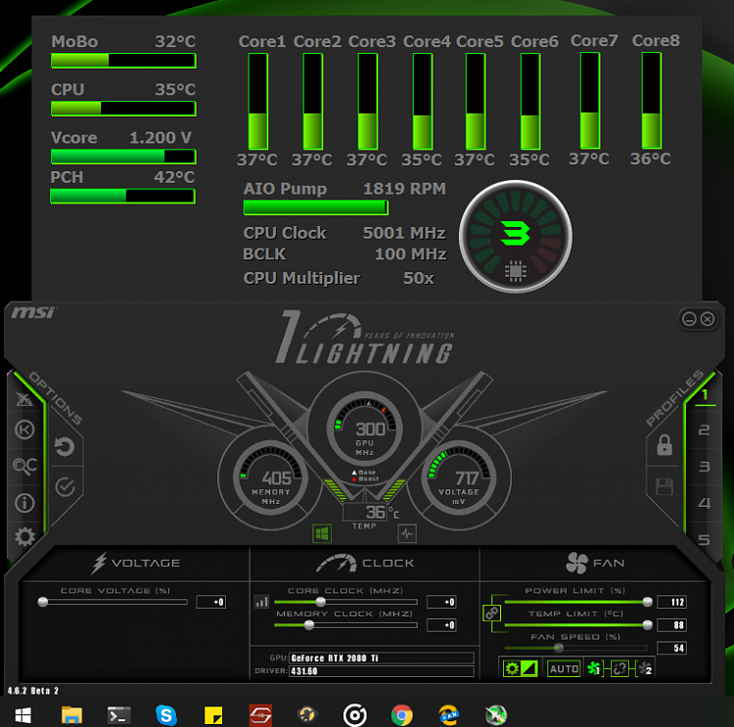Edit the Core Clock offset field
Image resolution: width=734 pixels, height=727 pixels.
[441, 602]
